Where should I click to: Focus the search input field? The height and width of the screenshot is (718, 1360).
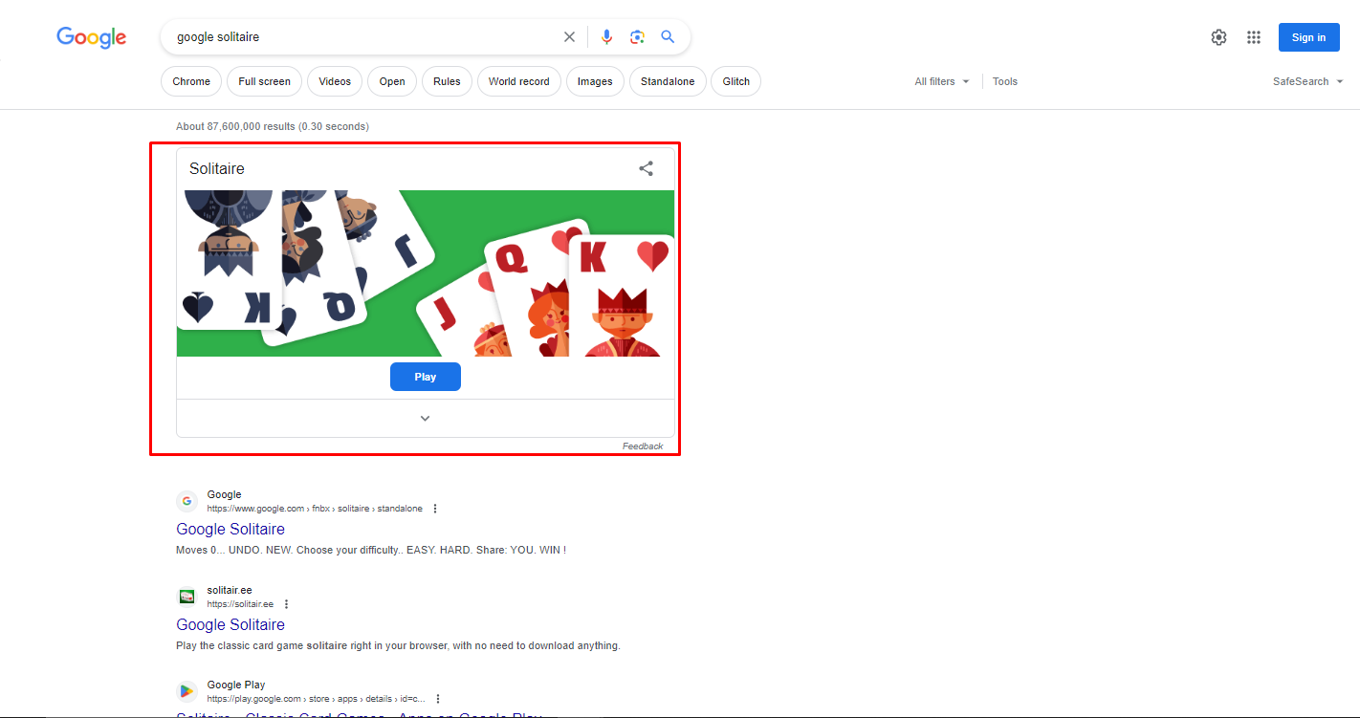[363, 37]
